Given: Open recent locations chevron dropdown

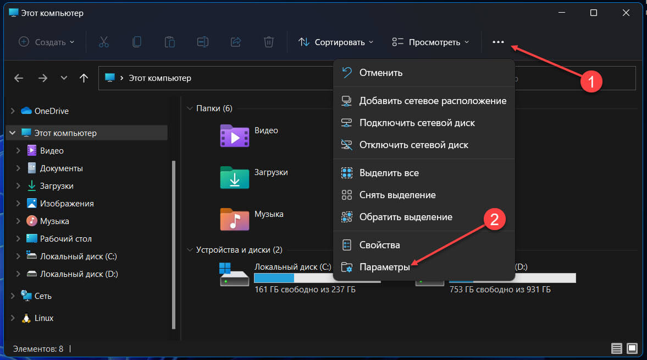Looking at the screenshot, I should pos(64,78).
